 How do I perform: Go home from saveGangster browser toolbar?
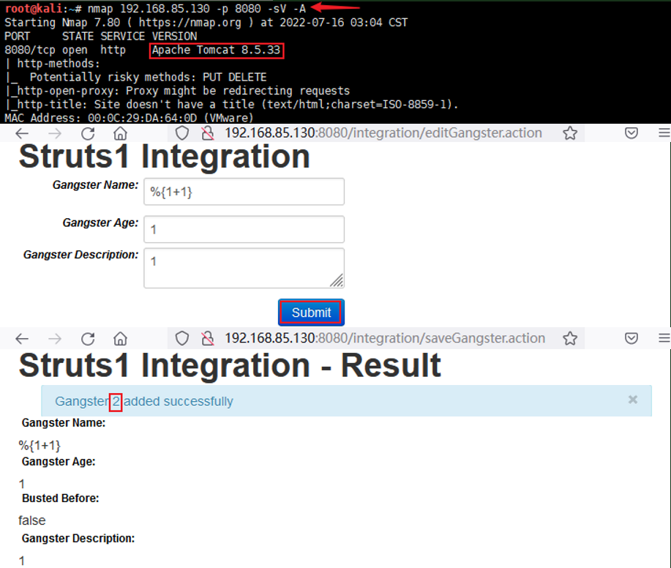click(120, 339)
